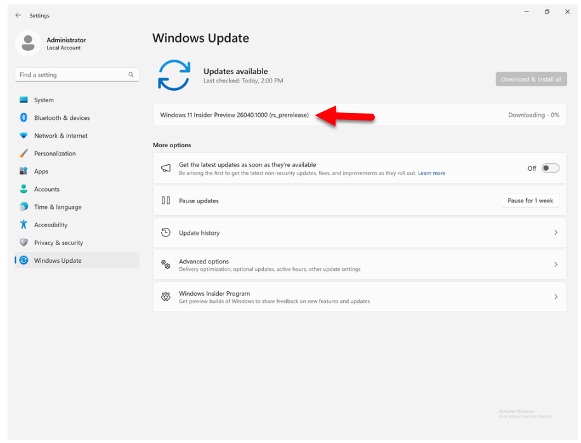Expand Advanced options chevron
The height and width of the screenshot is (443, 581).
tap(556, 264)
